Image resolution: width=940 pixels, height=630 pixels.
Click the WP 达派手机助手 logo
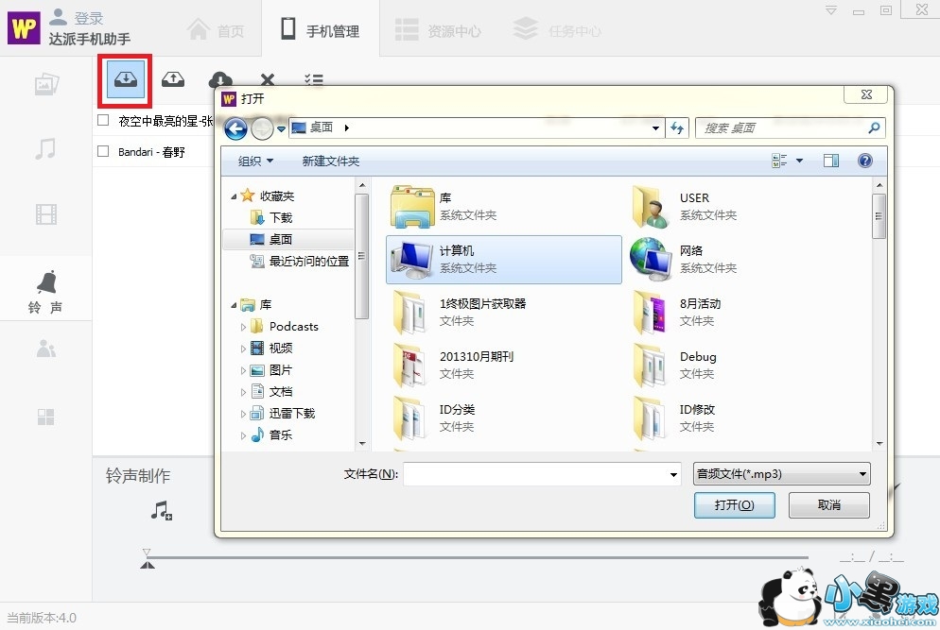coord(24,27)
